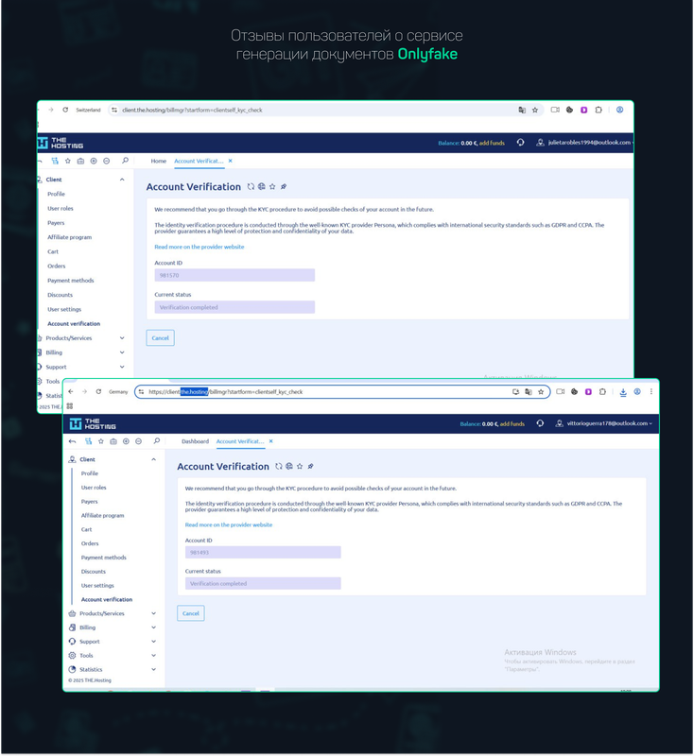
Task: Click the bookmark star in the back window address bar
Action: coord(535,110)
